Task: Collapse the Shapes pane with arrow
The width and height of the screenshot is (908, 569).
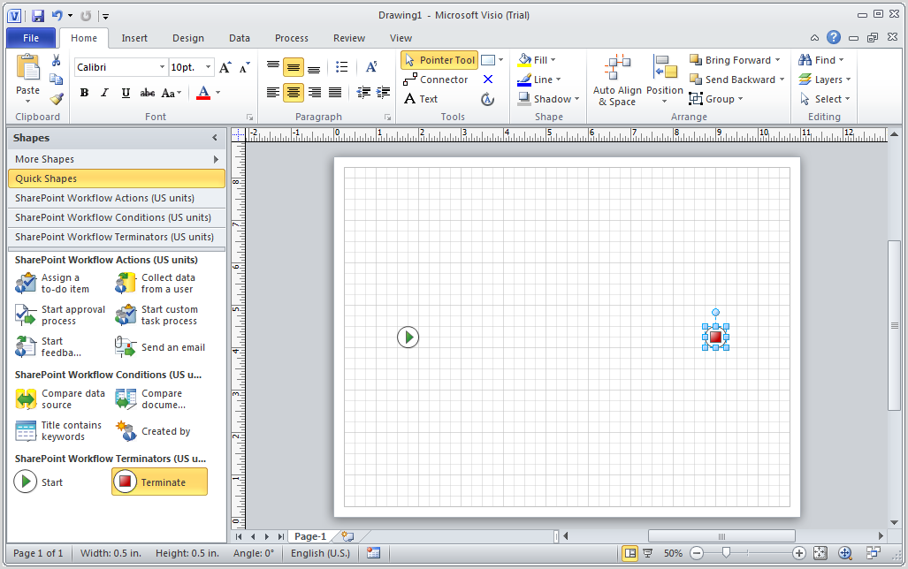Action: tap(215, 138)
